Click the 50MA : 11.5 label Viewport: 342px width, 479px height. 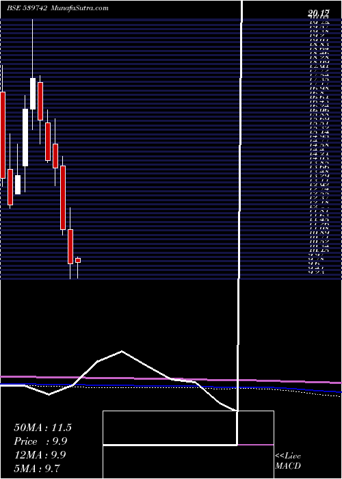(42, 428)
